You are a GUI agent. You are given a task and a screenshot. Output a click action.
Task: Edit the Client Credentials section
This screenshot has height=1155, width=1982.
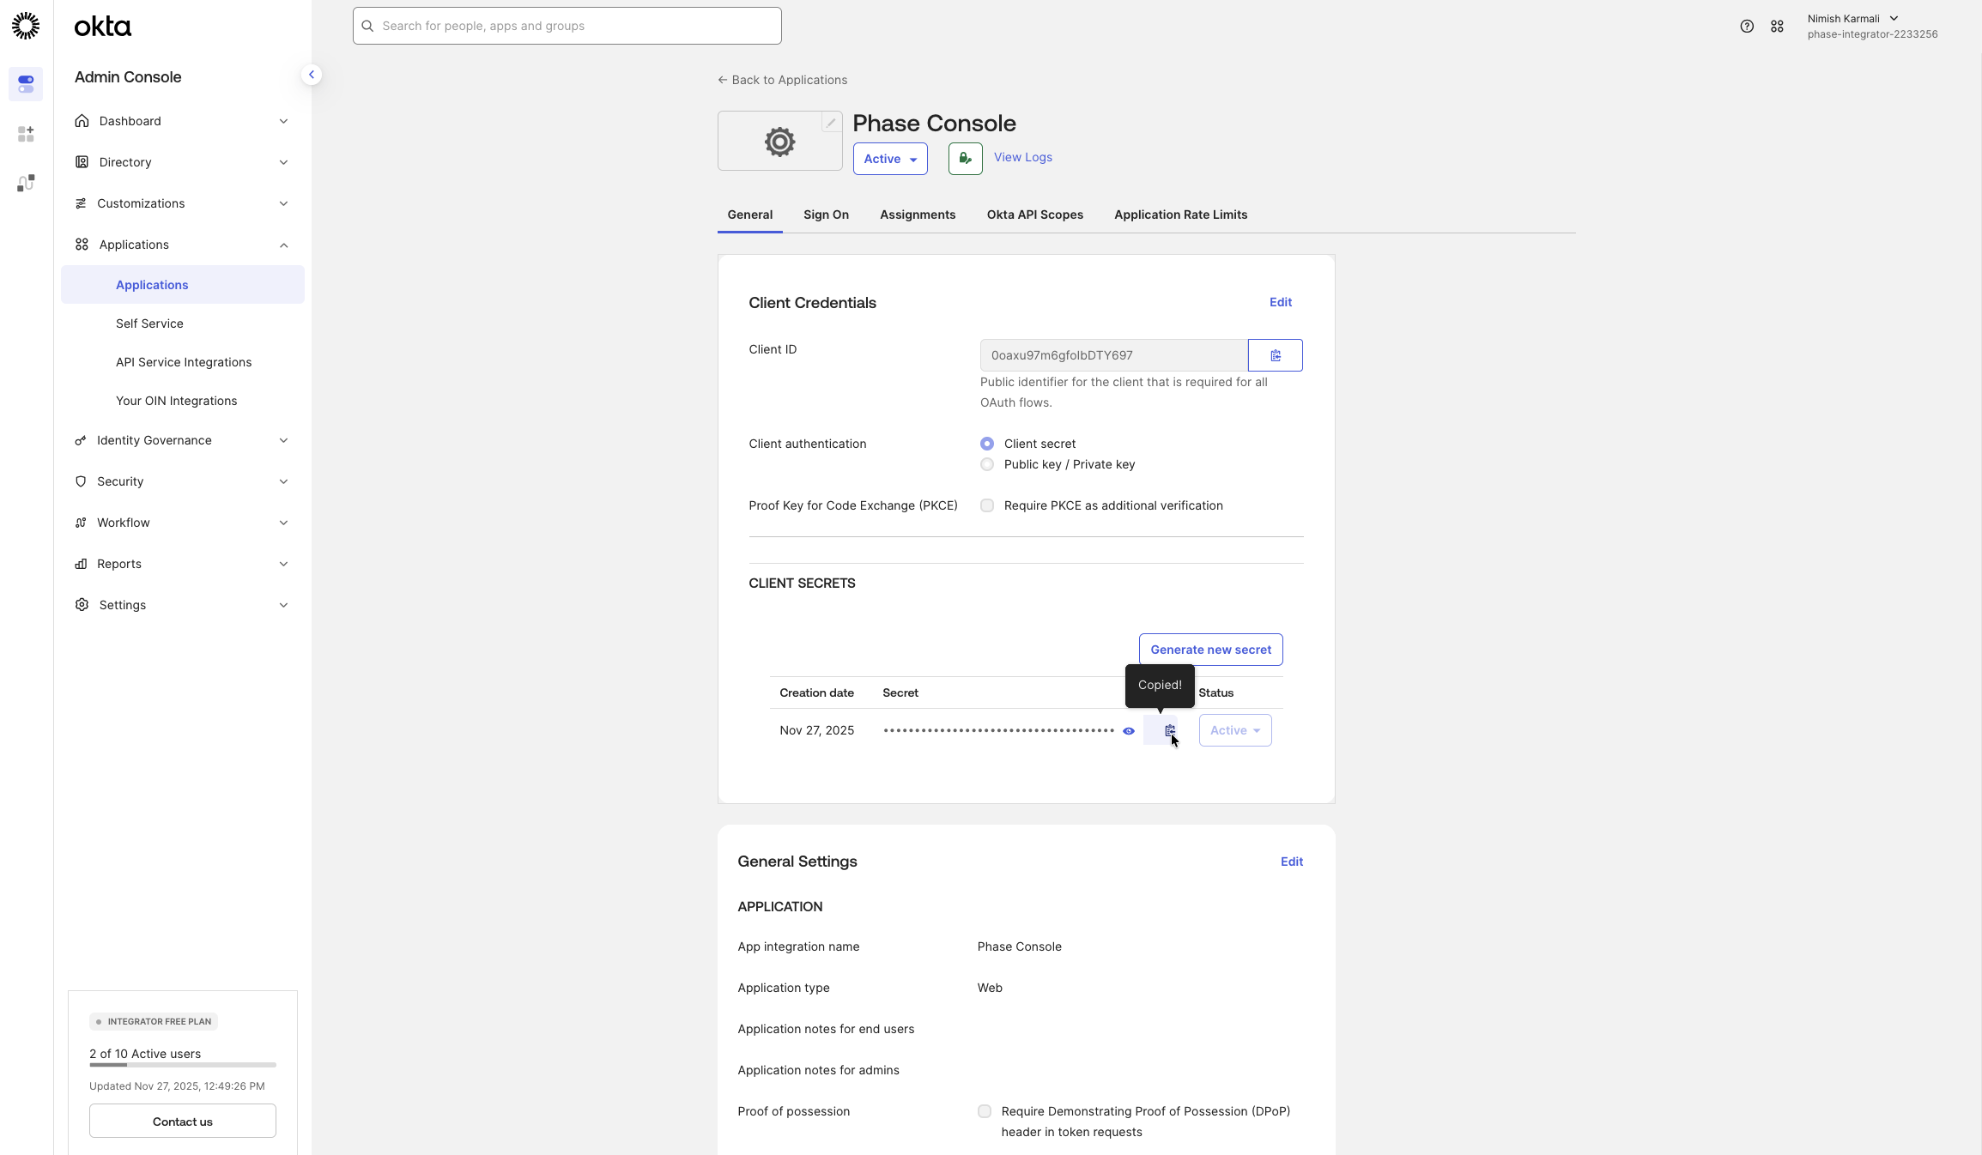click(1281, 302)
